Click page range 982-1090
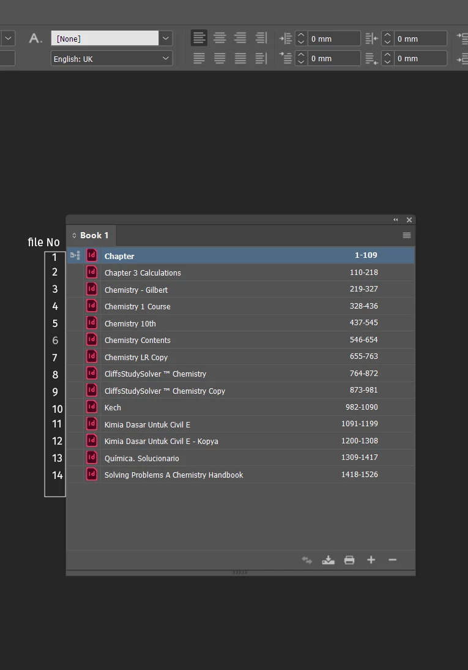The image size is (468, 670). coord(362,407)
